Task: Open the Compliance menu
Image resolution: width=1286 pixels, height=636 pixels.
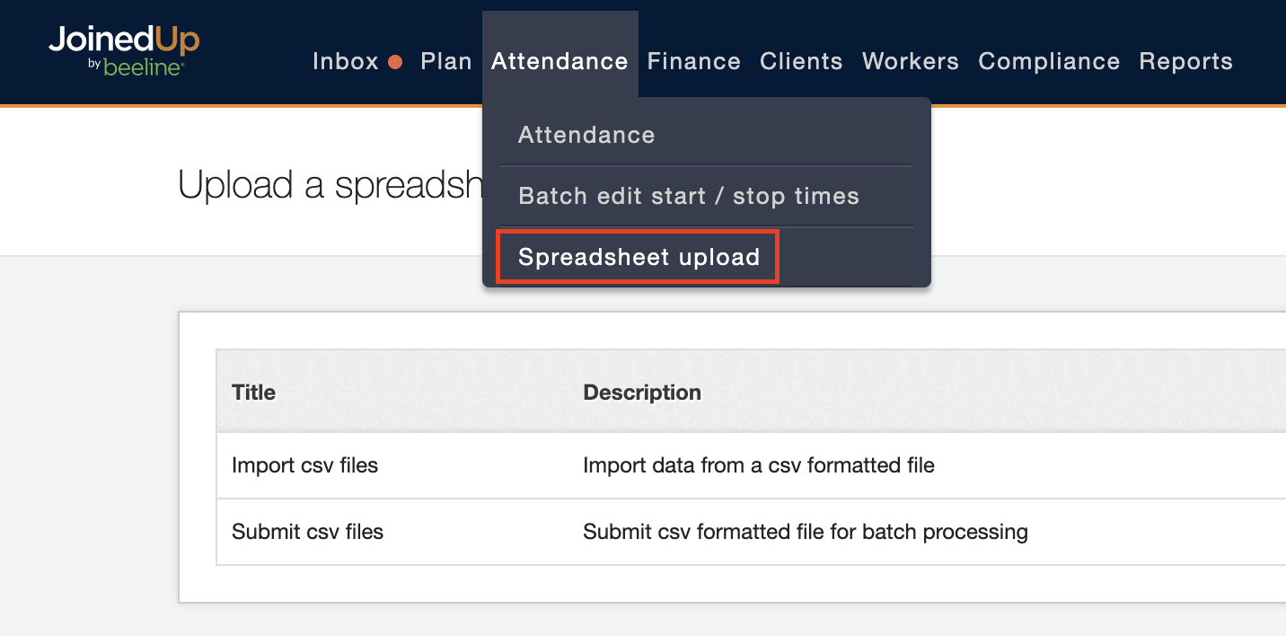Action: coord(1049,62)
